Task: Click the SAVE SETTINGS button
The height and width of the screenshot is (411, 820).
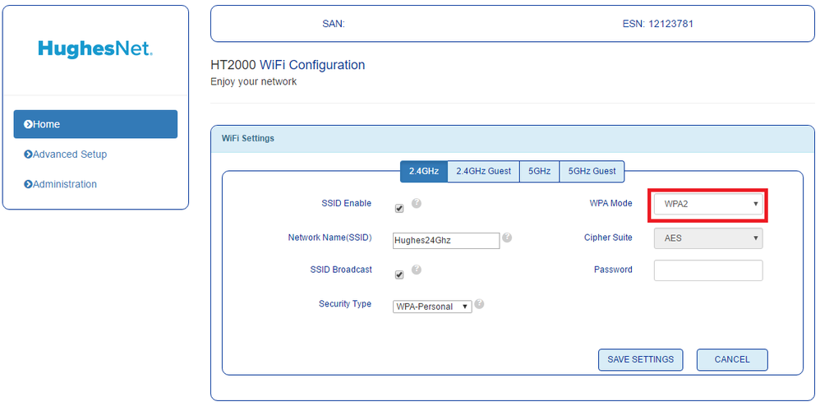Action: pos(641,360)
